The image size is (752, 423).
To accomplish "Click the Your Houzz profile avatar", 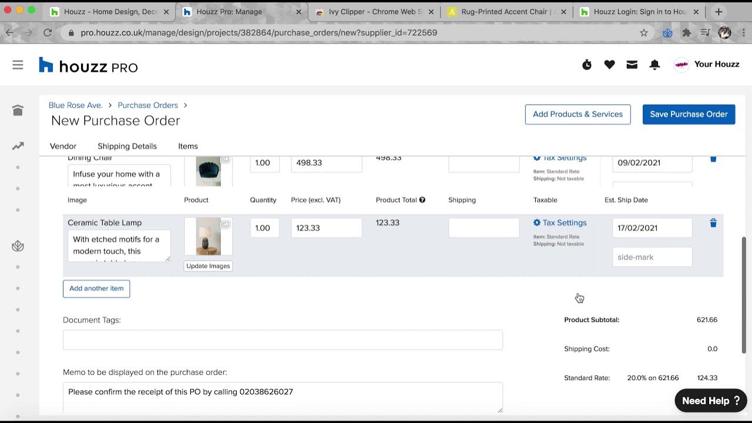I will (x=681, y=65).
